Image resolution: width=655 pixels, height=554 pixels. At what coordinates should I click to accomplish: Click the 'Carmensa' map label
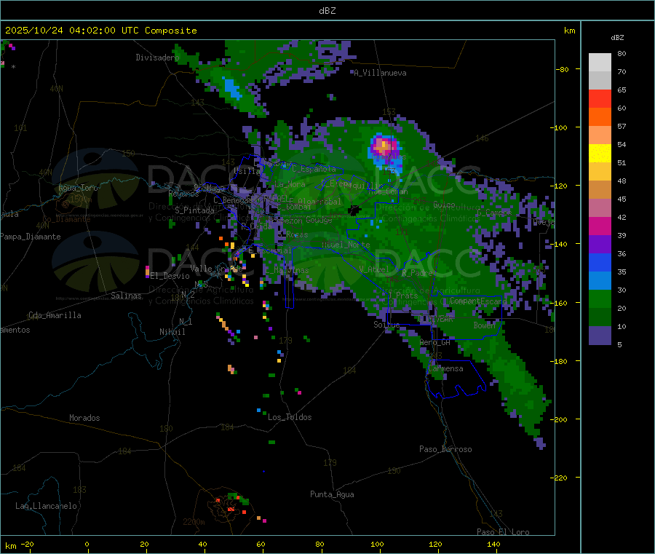point(445,369)
